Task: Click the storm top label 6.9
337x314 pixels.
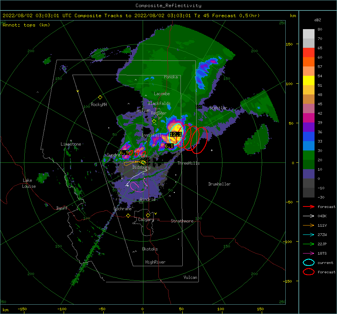Action: (124, 153)
